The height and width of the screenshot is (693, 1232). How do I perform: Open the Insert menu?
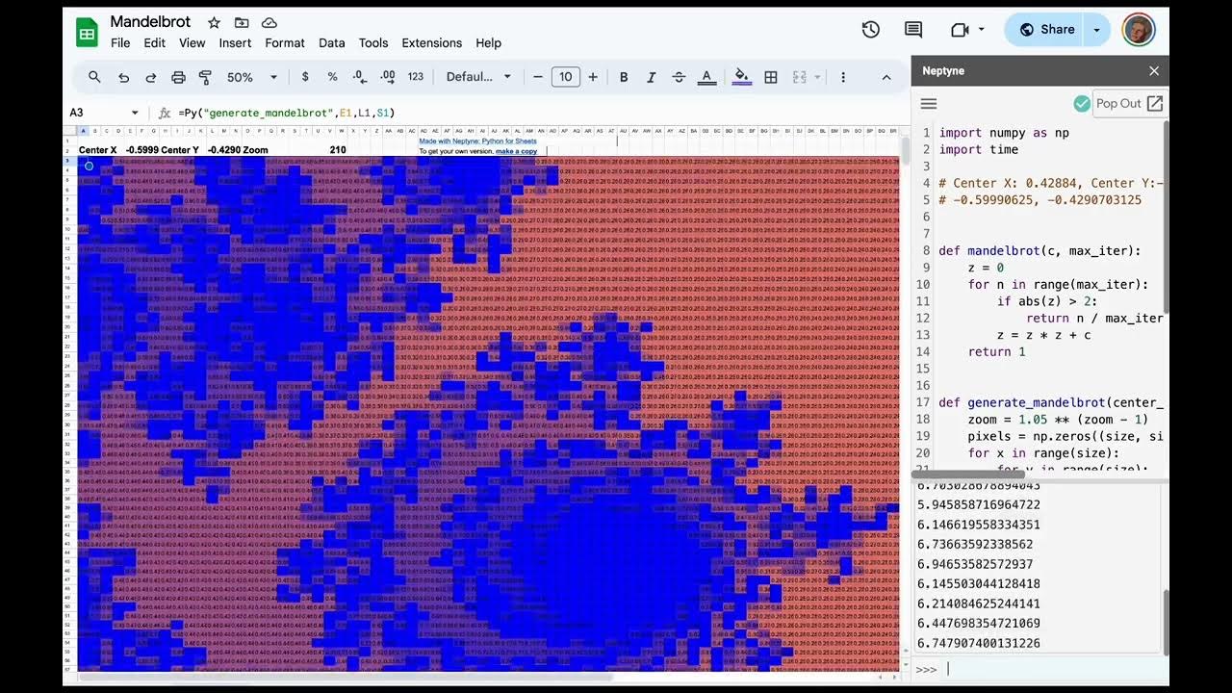pos(235,43)
